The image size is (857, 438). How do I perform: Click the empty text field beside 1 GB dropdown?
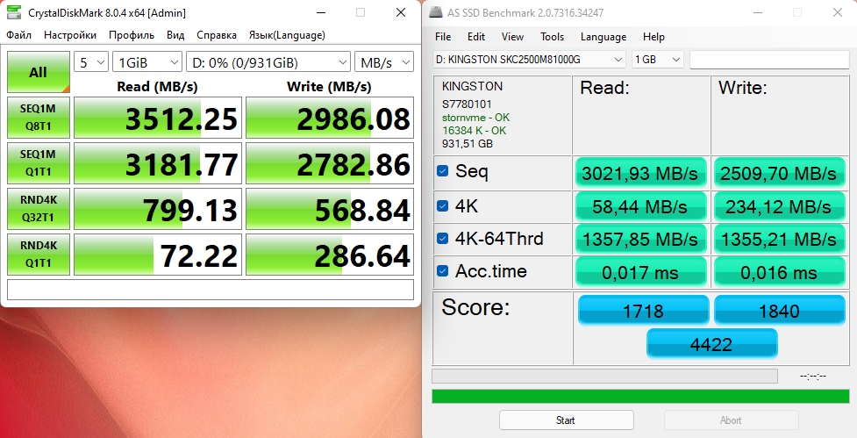pyautogui.click(x=769, y=60)
